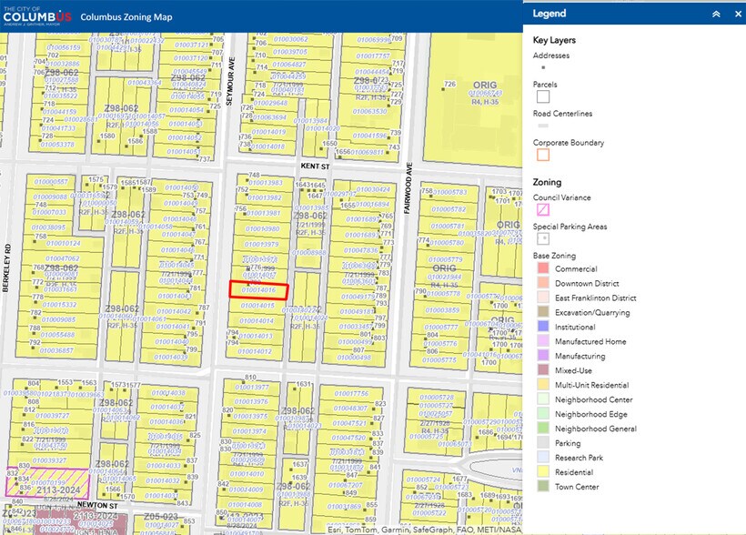Click the Neighborhood General green swatch

tap(543, 429)
